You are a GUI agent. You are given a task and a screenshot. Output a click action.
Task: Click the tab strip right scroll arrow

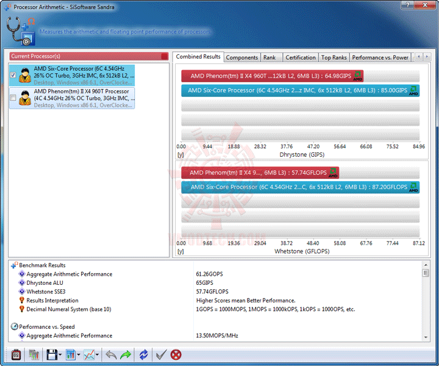tap(427, 57)
